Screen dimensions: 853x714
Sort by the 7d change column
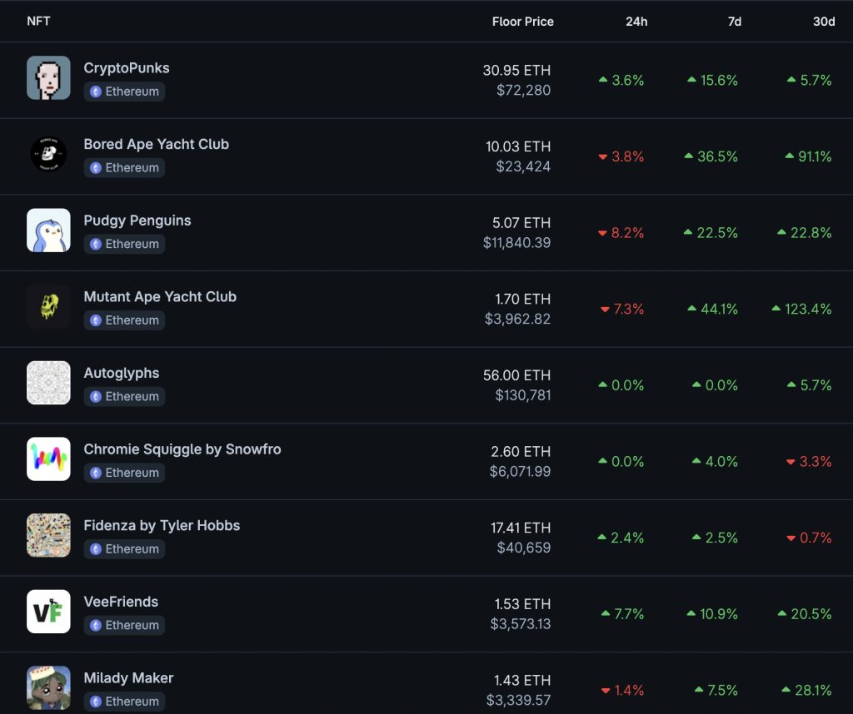tap(735, 21)
